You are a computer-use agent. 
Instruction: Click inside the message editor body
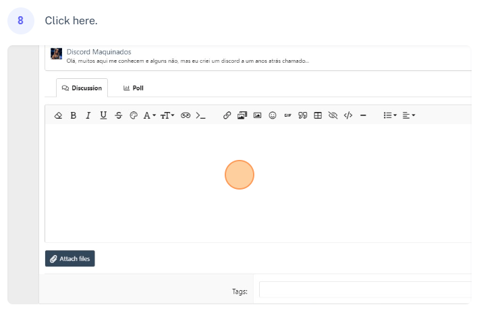click(258, 183)
